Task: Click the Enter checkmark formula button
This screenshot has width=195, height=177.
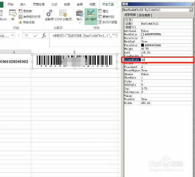Action: click(35, 36)
